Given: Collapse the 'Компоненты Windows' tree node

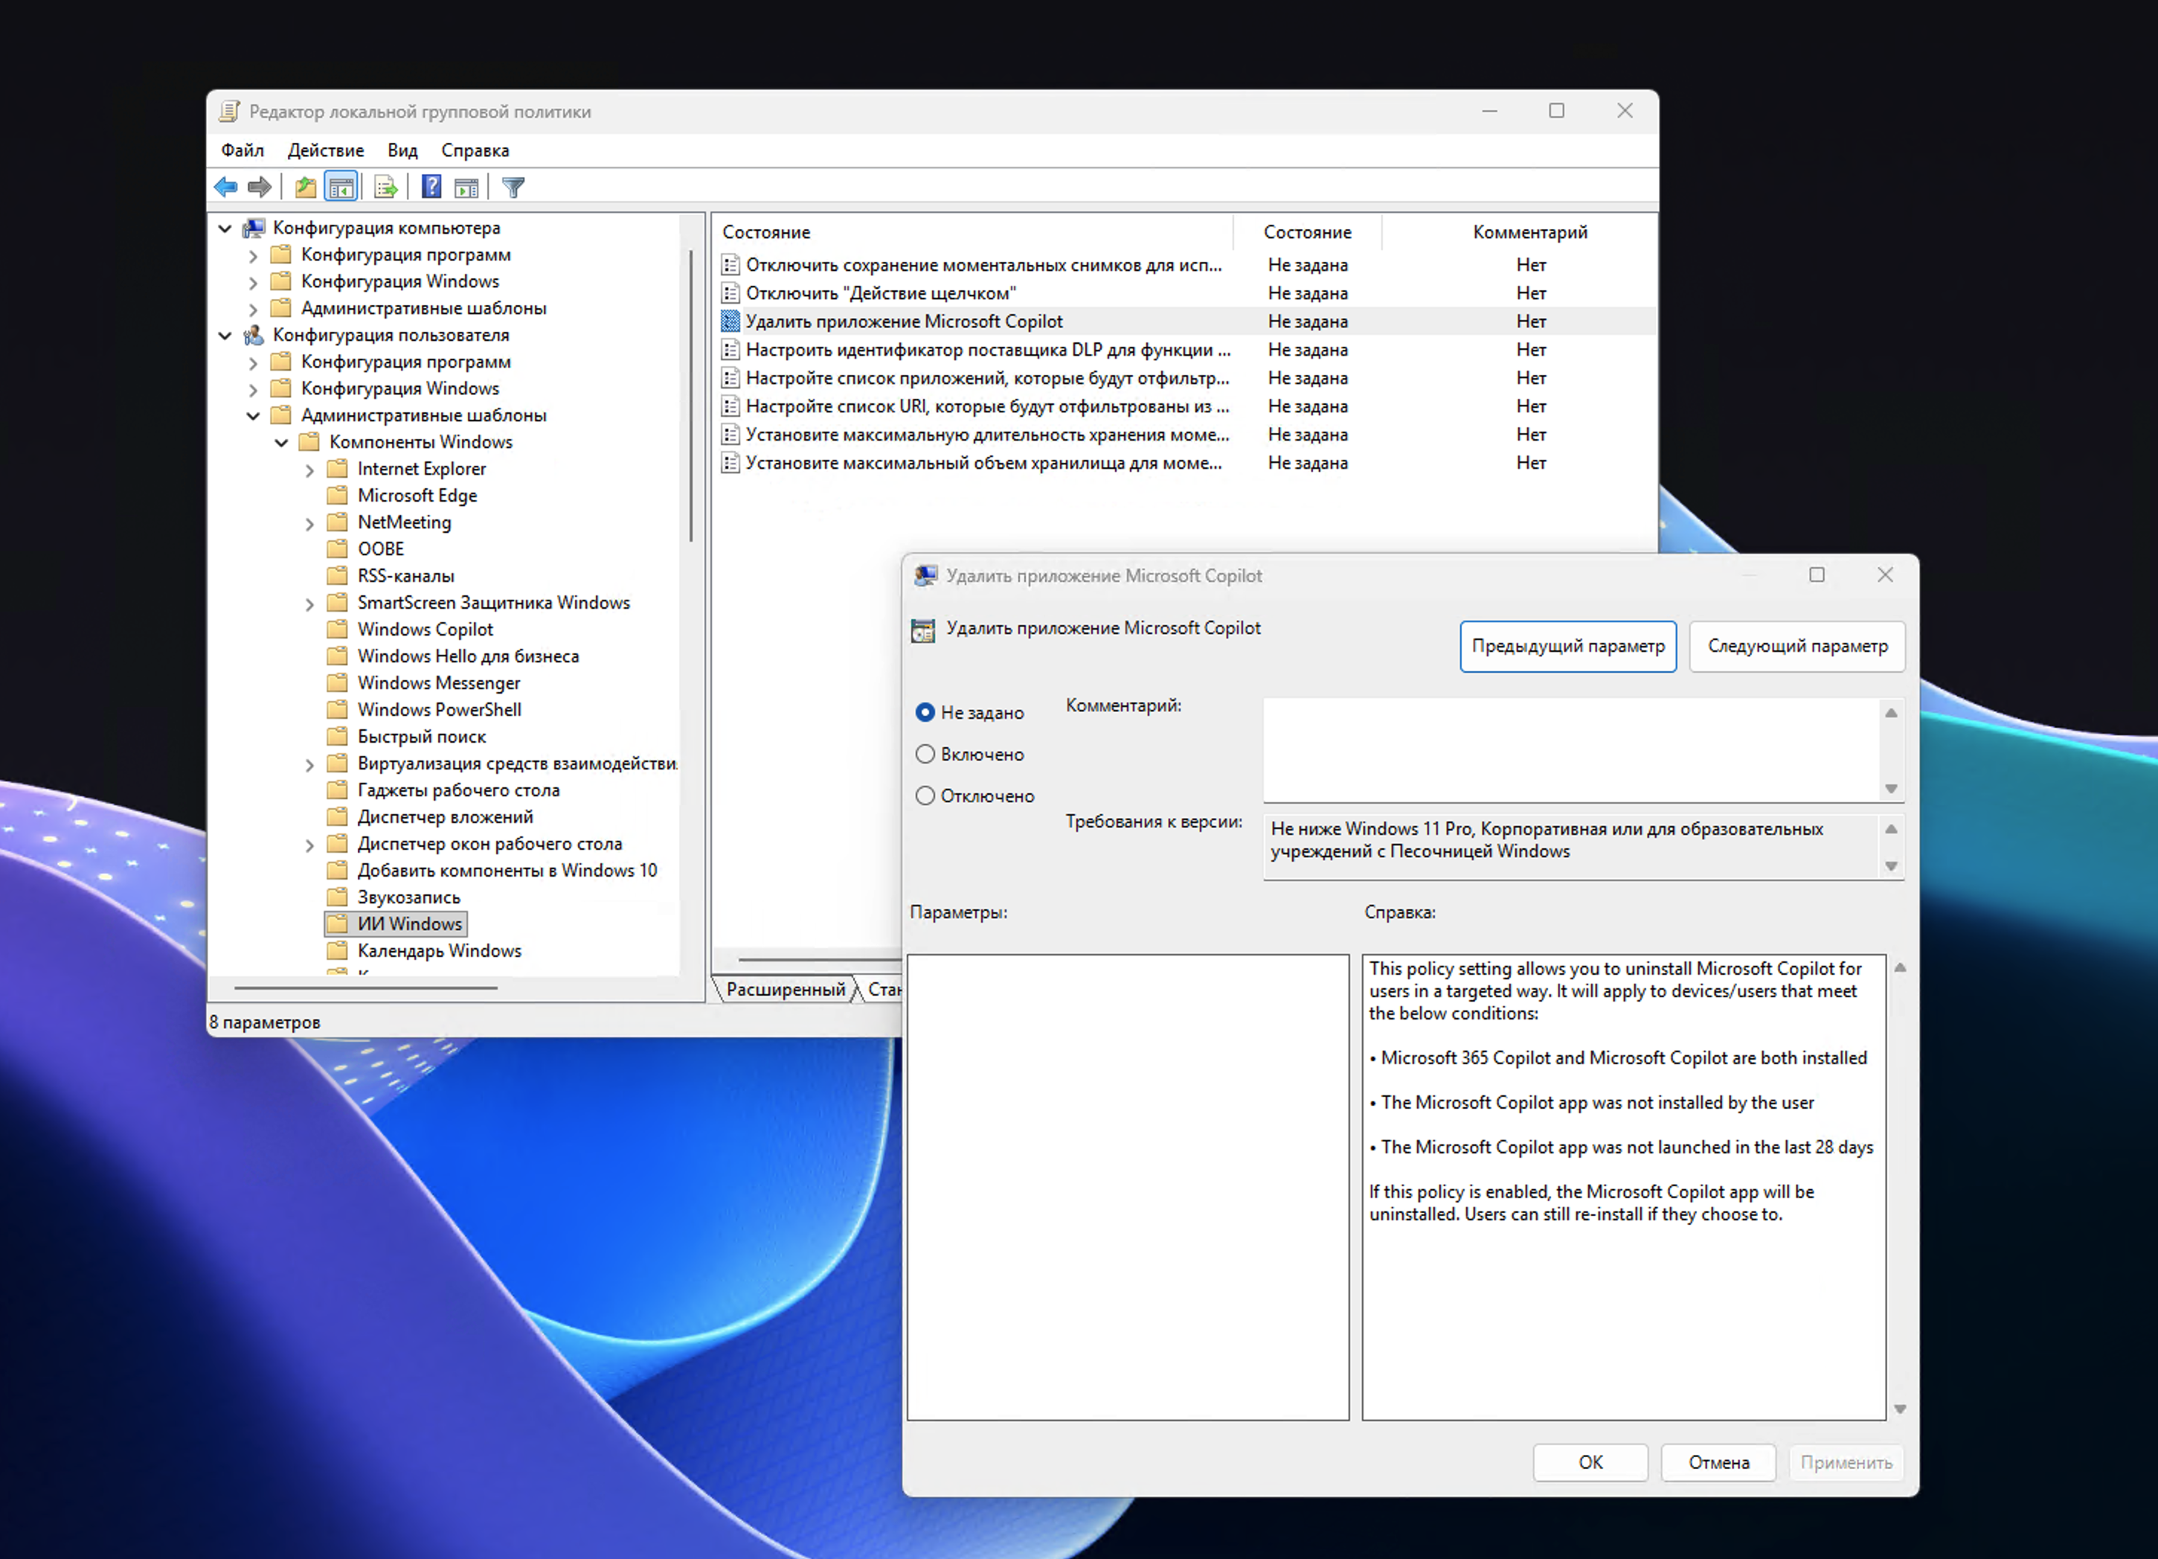Looking at the screenshot, I should point(282,443).
